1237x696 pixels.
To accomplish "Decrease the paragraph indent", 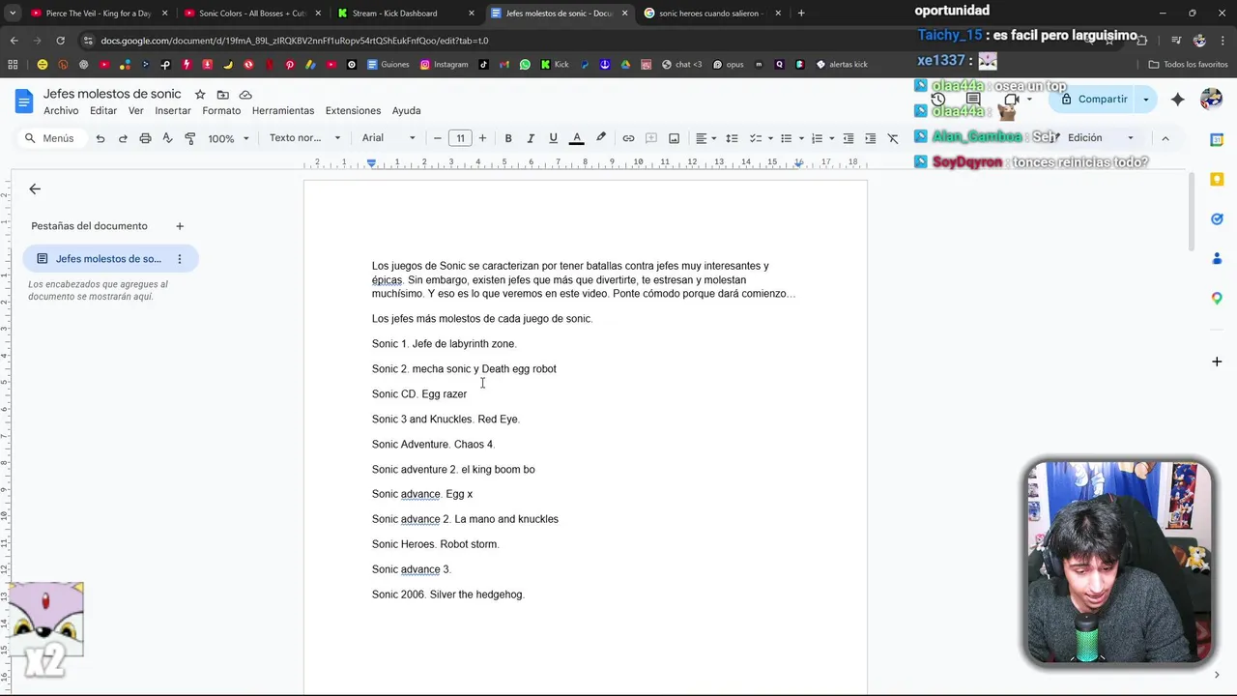I will [x=848, y=138].
